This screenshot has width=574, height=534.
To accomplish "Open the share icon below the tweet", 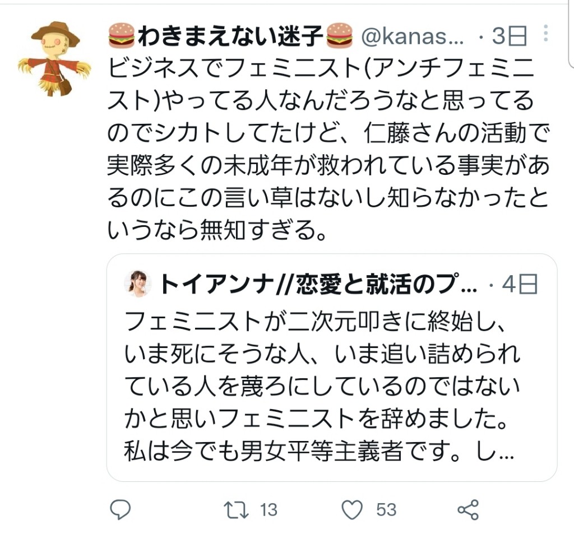I will click(x=468, y=509).
